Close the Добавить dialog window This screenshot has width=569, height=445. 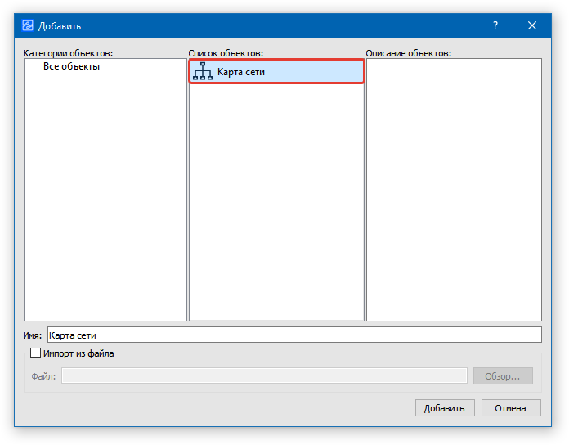tap(532, 26)
